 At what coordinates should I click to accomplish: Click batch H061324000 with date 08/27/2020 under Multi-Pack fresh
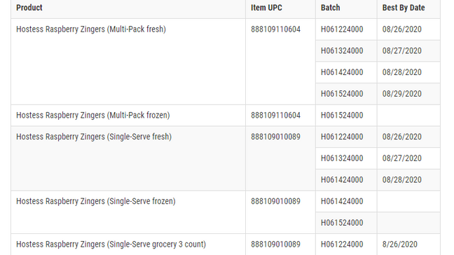(x=342, y=50)
